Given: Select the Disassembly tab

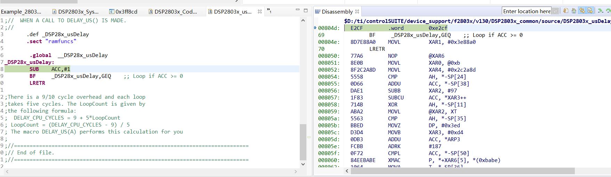Looking at the screenshot, I should coord(337,11).
